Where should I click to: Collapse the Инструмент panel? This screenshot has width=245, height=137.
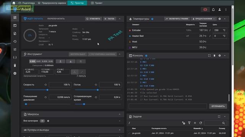coord(120,54)
